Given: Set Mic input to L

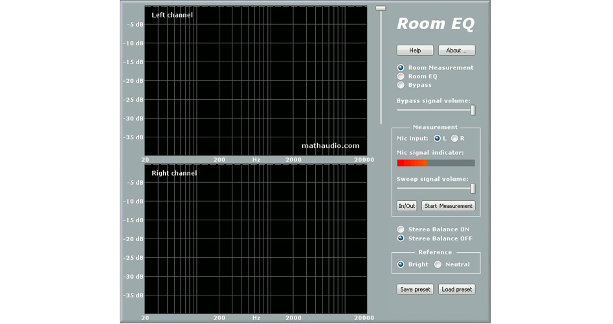Looking at the screenshot, I should click(438, 139).
